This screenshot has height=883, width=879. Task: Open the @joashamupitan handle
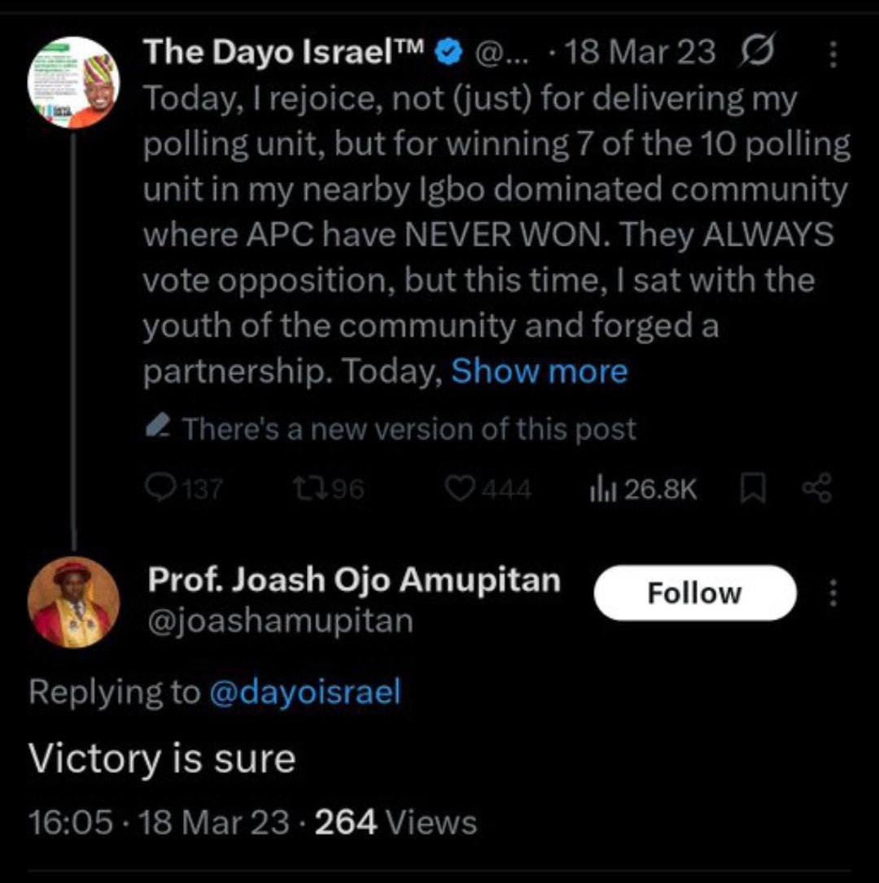coord(281,621)
